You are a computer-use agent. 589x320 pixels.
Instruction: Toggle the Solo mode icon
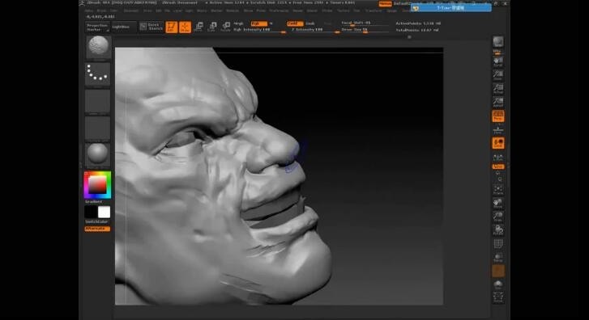point(498,284)
